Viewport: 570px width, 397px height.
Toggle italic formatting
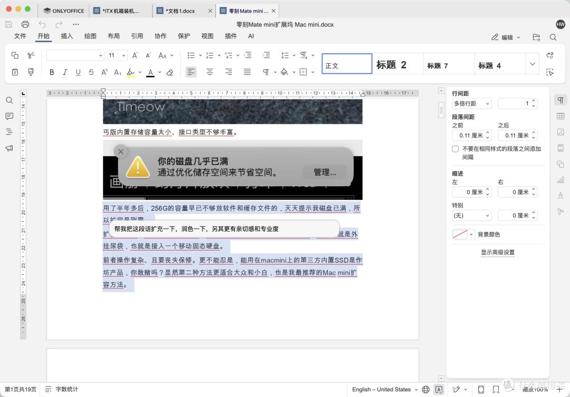[x=65, y=72]
